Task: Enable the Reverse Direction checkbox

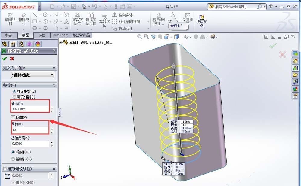Action: pyautogui.click(x=12, y=117)
